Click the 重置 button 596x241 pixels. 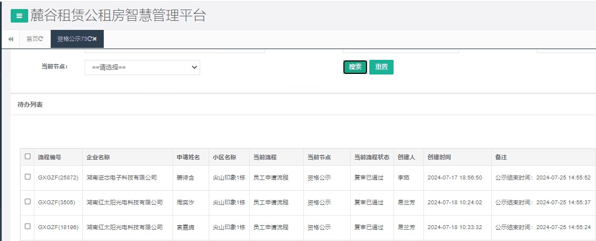pos(381,67)
